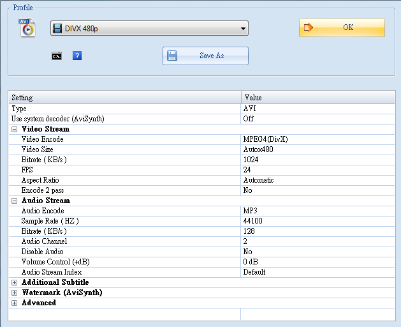Click the Aspect Ratio Automatic value
This screenshot has width=401, height=327.
pos(319,180)
